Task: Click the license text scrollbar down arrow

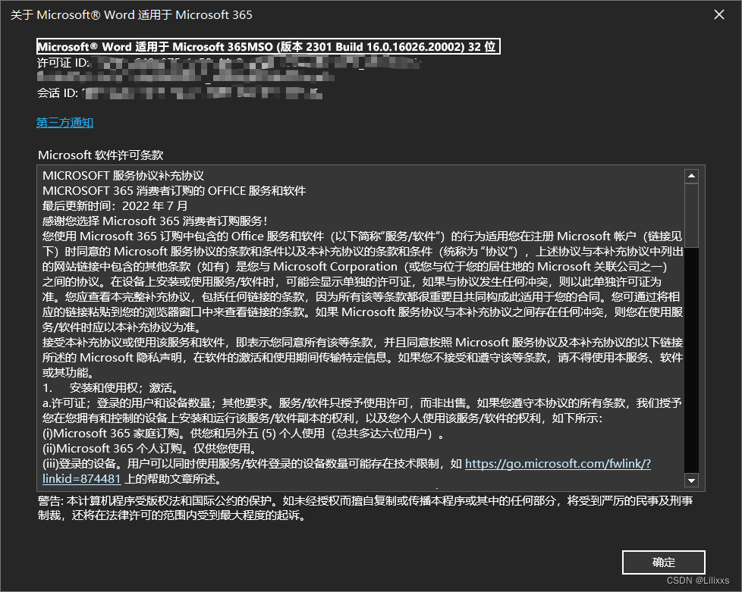Action: coord(691,481)
